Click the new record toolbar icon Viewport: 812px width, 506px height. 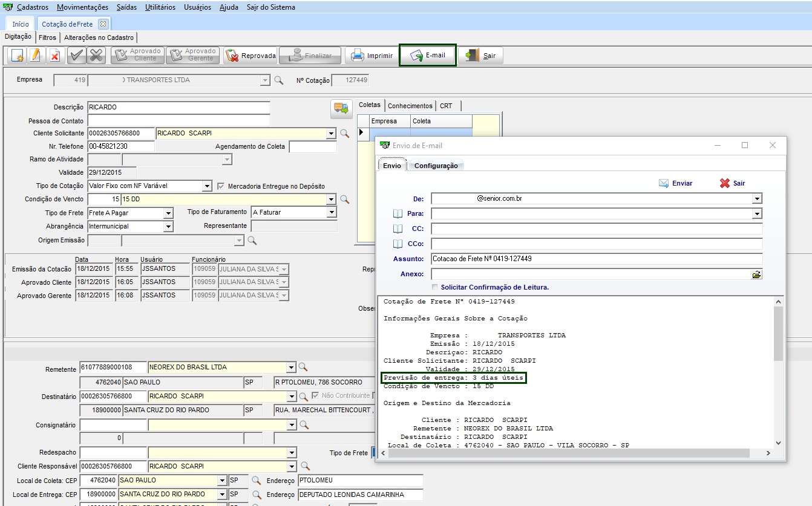point(18,56)
